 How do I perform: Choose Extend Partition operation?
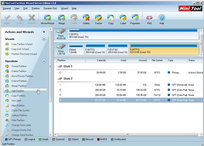click(x=19, y=81)
